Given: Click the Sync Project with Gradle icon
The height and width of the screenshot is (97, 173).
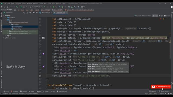Looking at the screenshot, I should pos(69,7).
